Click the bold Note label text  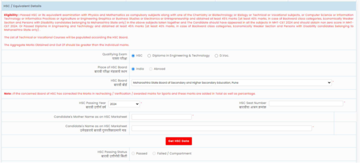tap(7, 93)
